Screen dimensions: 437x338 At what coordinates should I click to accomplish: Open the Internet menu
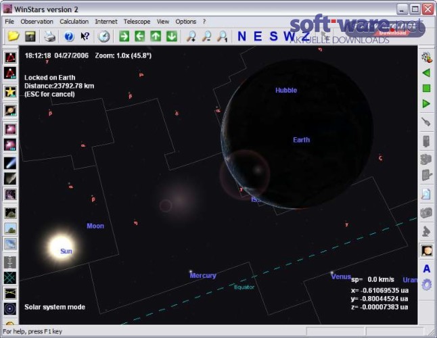(106, 22)
